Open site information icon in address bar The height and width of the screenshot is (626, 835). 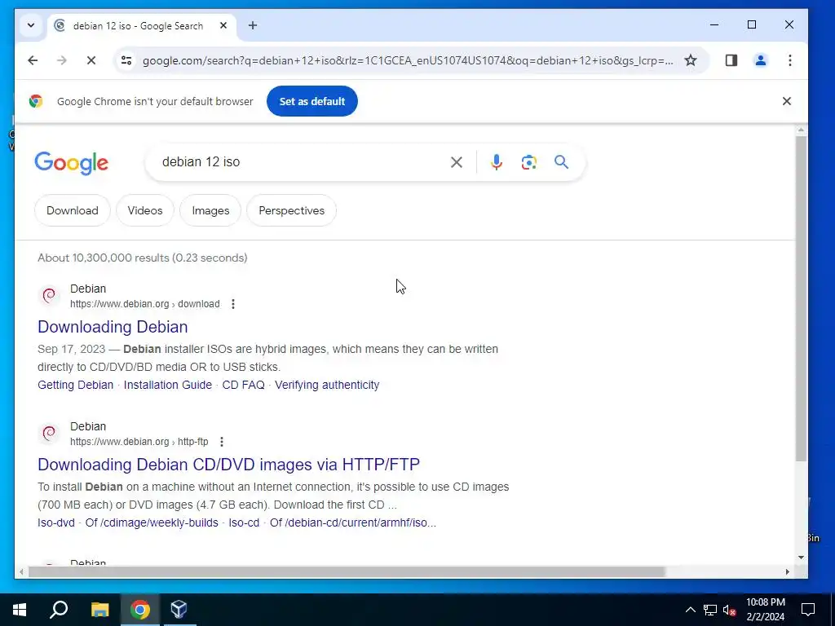click(x=126, y=60)
